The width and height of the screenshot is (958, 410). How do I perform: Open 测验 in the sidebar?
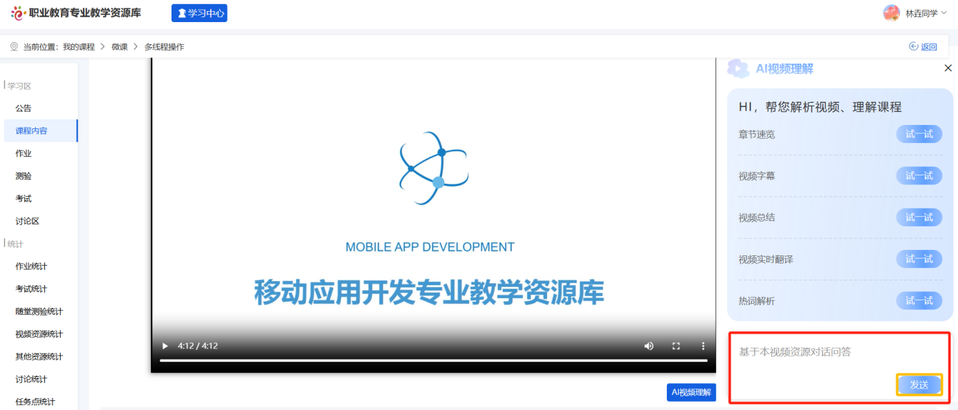24,176
